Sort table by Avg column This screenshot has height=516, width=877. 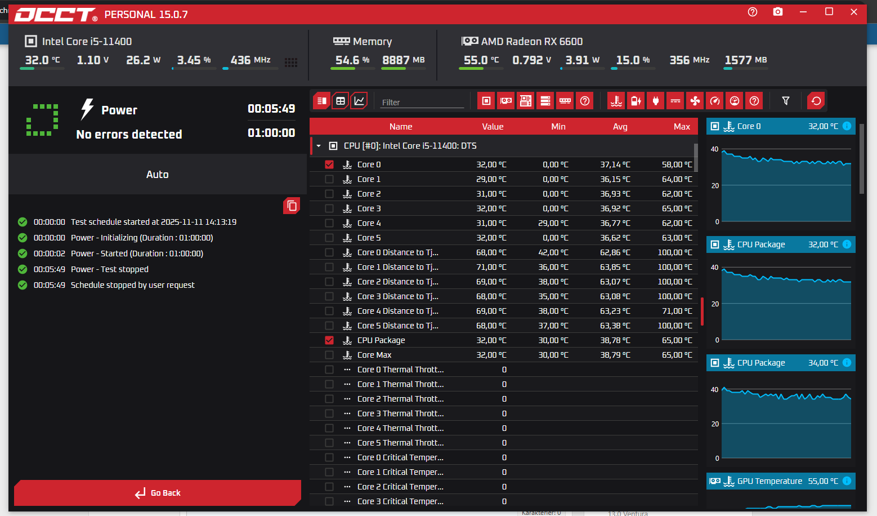[620, 127]
